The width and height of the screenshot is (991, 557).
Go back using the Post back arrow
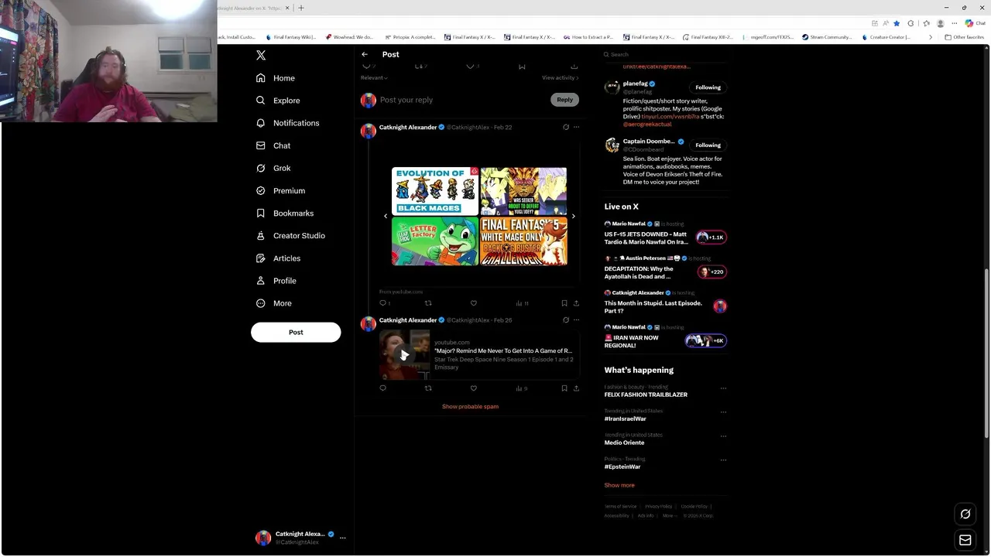pyautogui.click(x=365, y=54)
